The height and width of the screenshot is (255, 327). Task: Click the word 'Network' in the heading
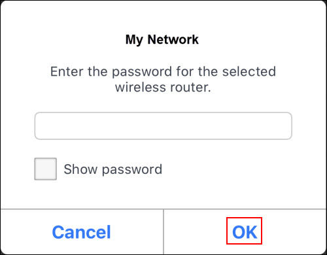click(173, 39)
